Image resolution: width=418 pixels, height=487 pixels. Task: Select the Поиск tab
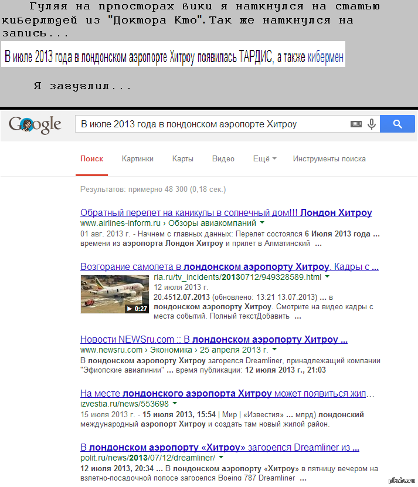pos(91,158)
